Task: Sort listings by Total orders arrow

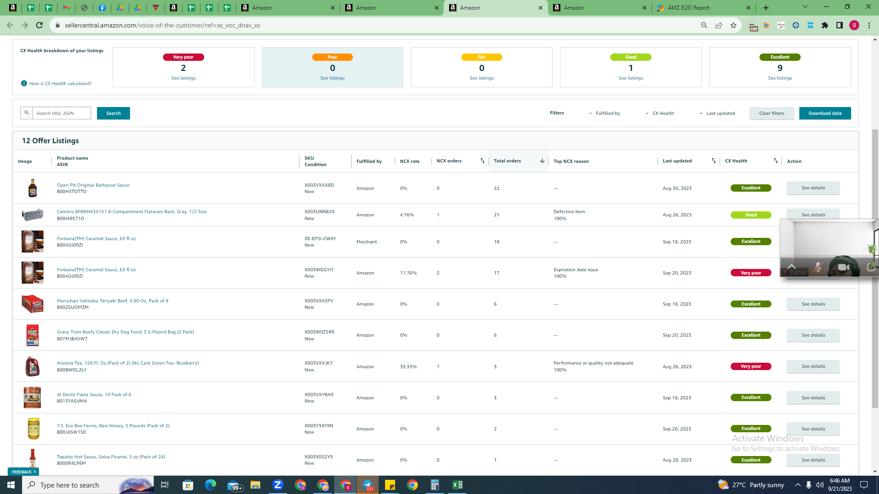Action: coord(542,161)
